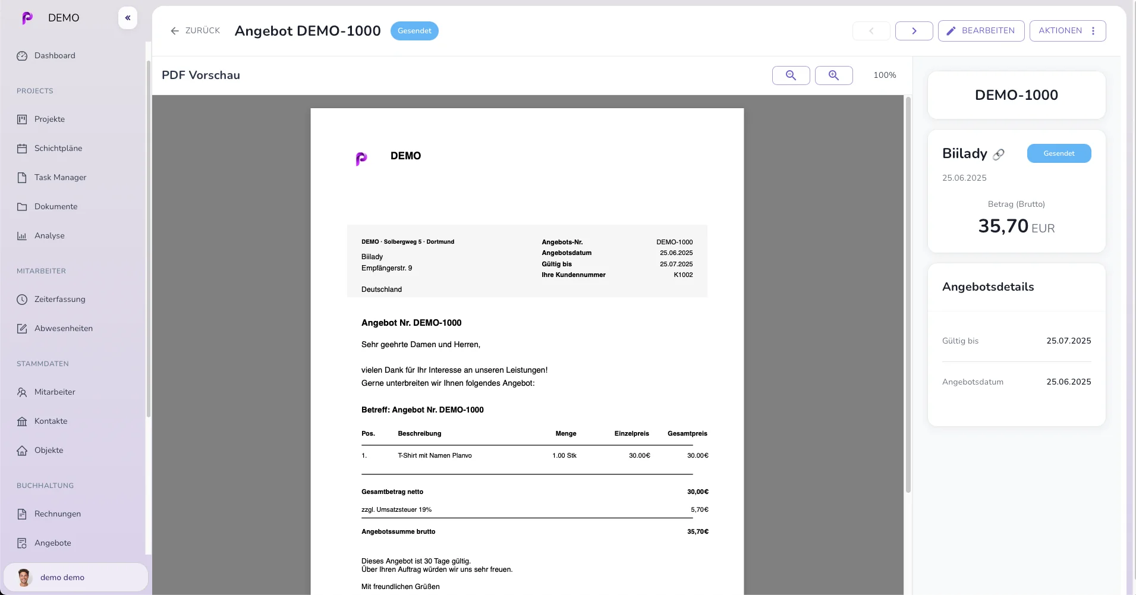The image size is (1136, 595).
Task: Go back using ZURÜCK link
Action: tap(195, 31)
